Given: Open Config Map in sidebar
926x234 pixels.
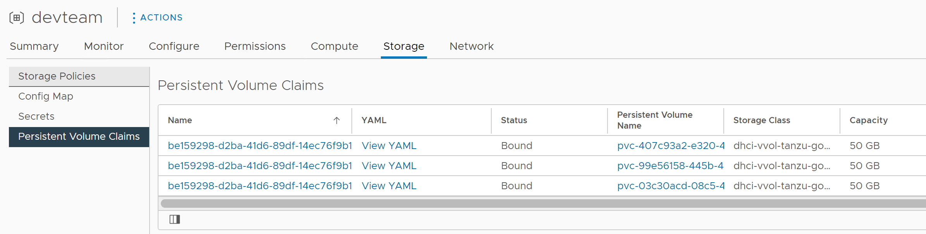Looking at the screenshot, I should [46, 96].
